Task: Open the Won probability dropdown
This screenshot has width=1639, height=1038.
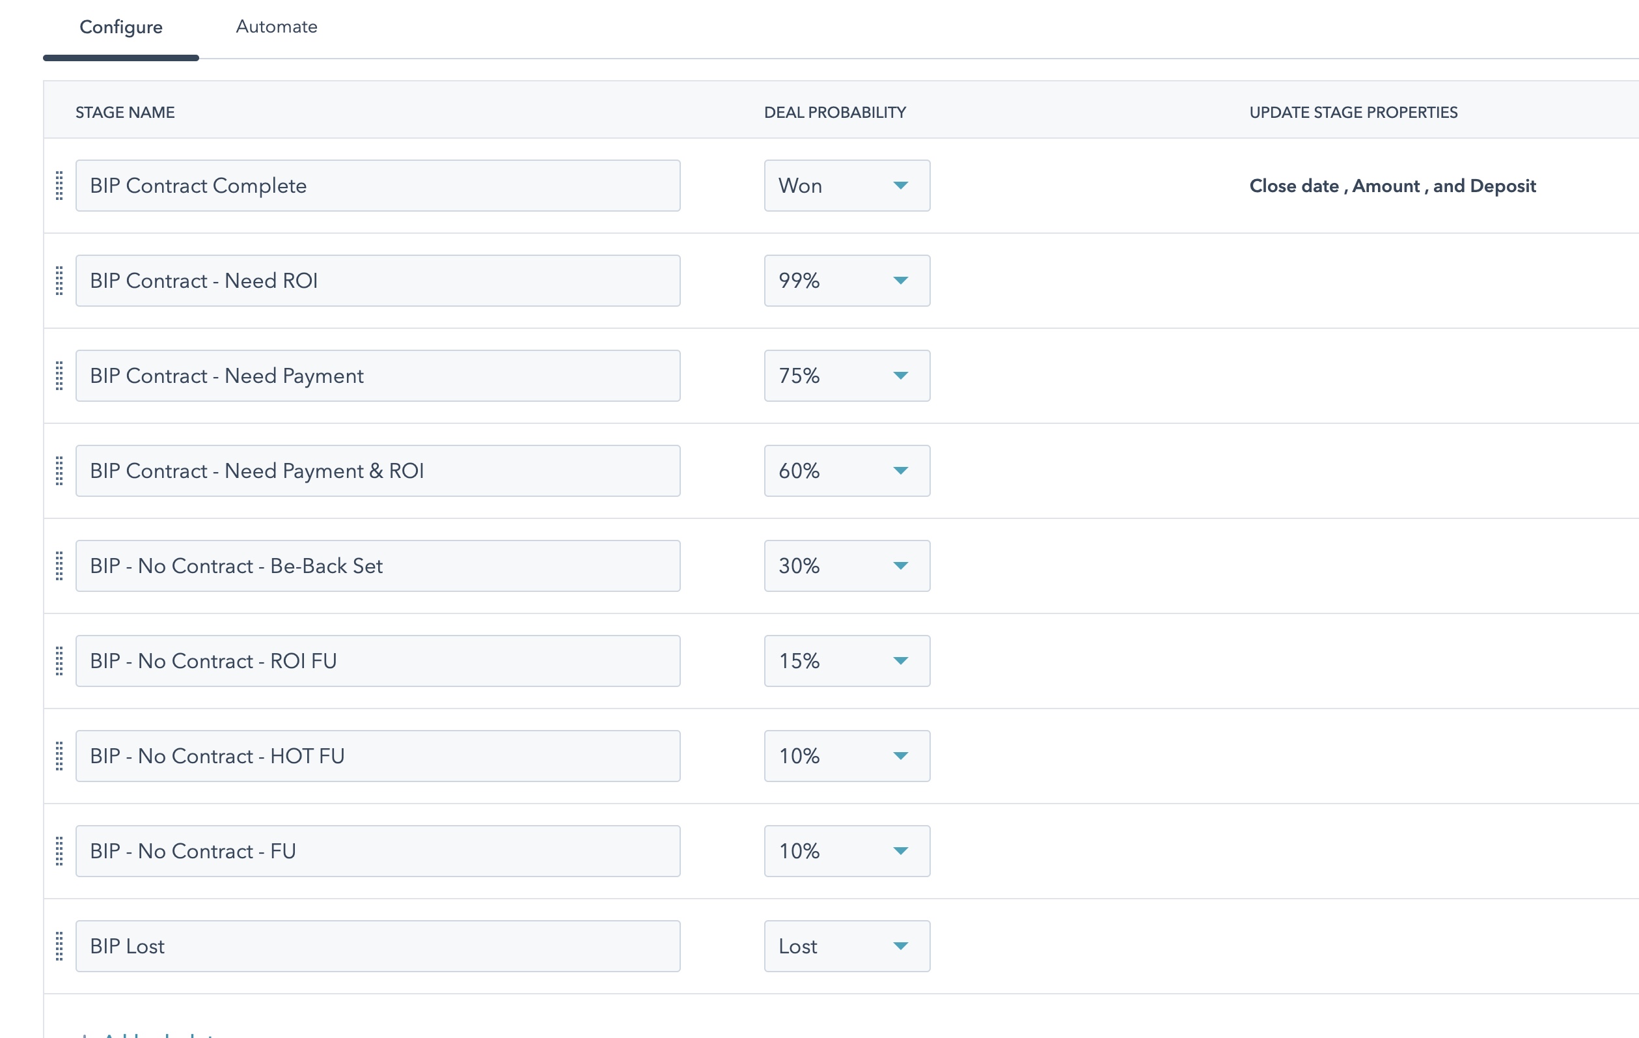Action: coord(847,185)
